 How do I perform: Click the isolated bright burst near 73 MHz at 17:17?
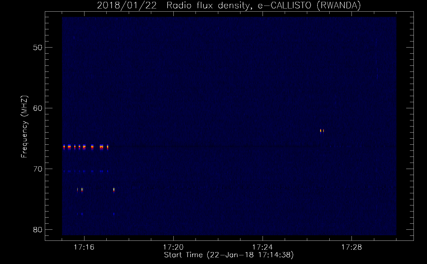point(114,190)
